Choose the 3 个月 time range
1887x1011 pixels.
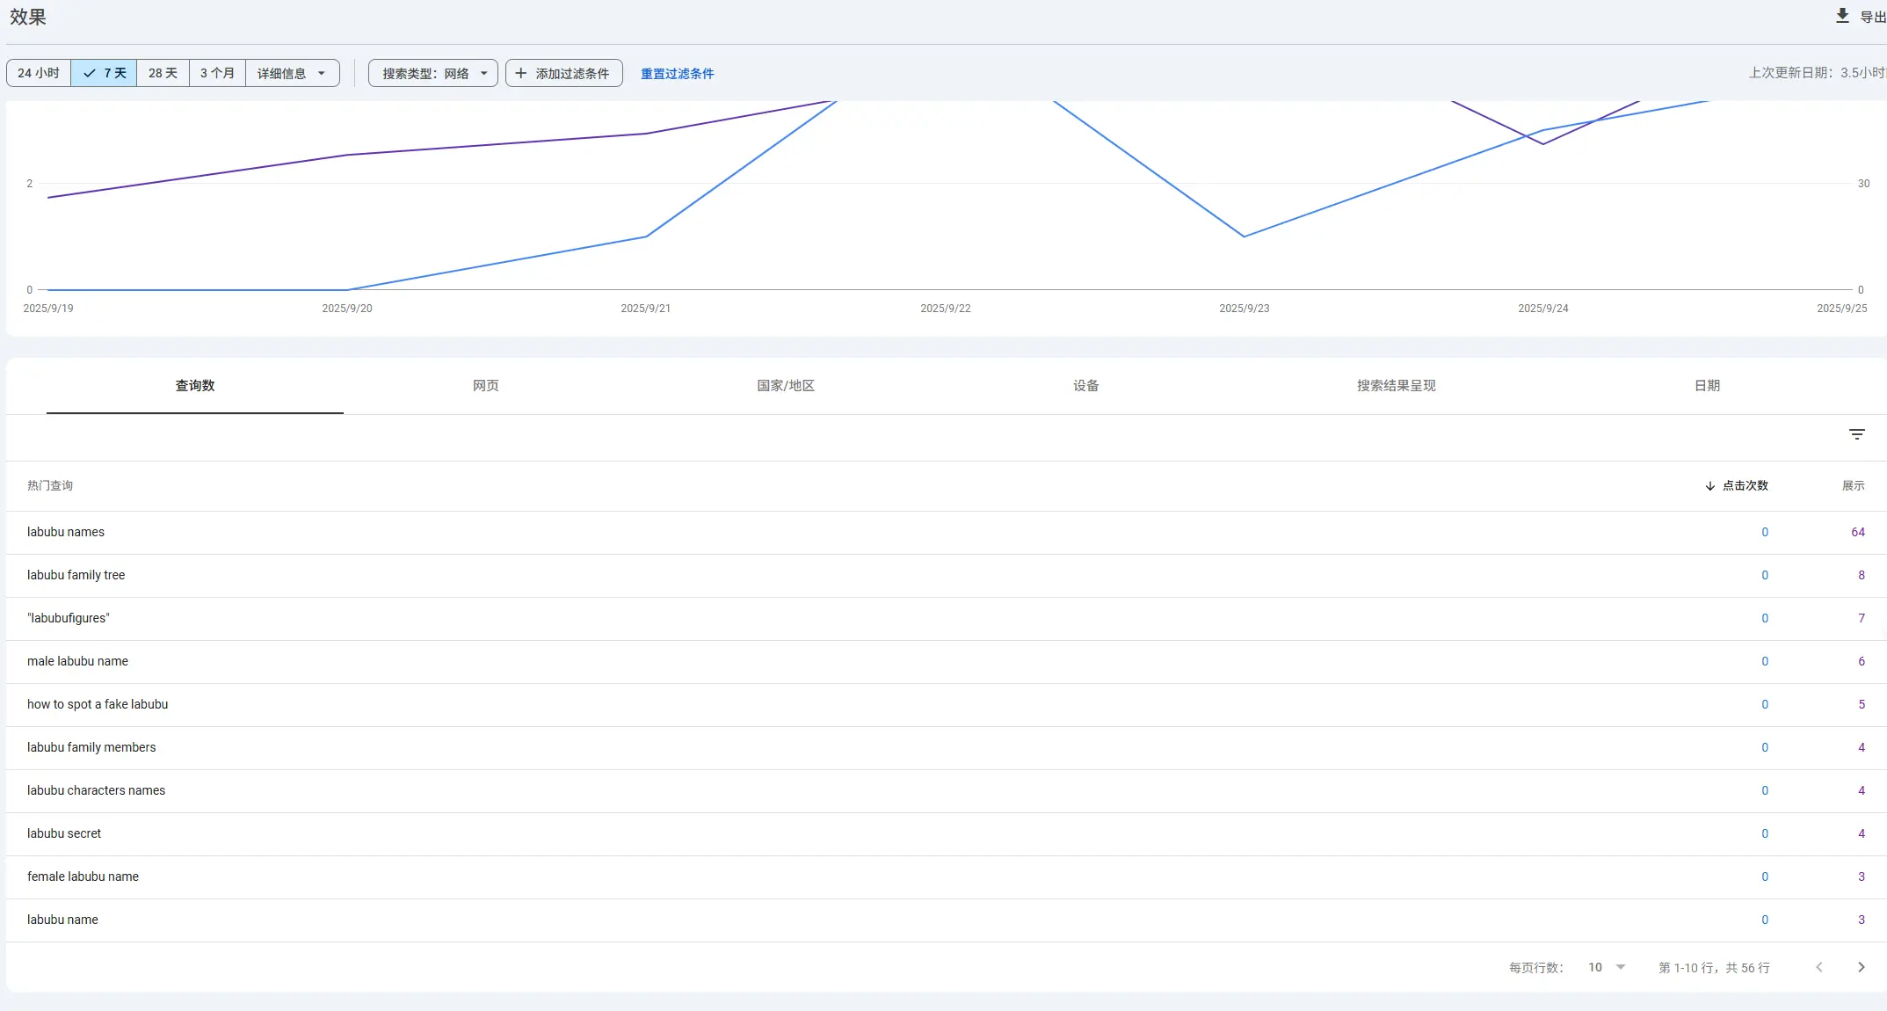click(x=217, y=73)
